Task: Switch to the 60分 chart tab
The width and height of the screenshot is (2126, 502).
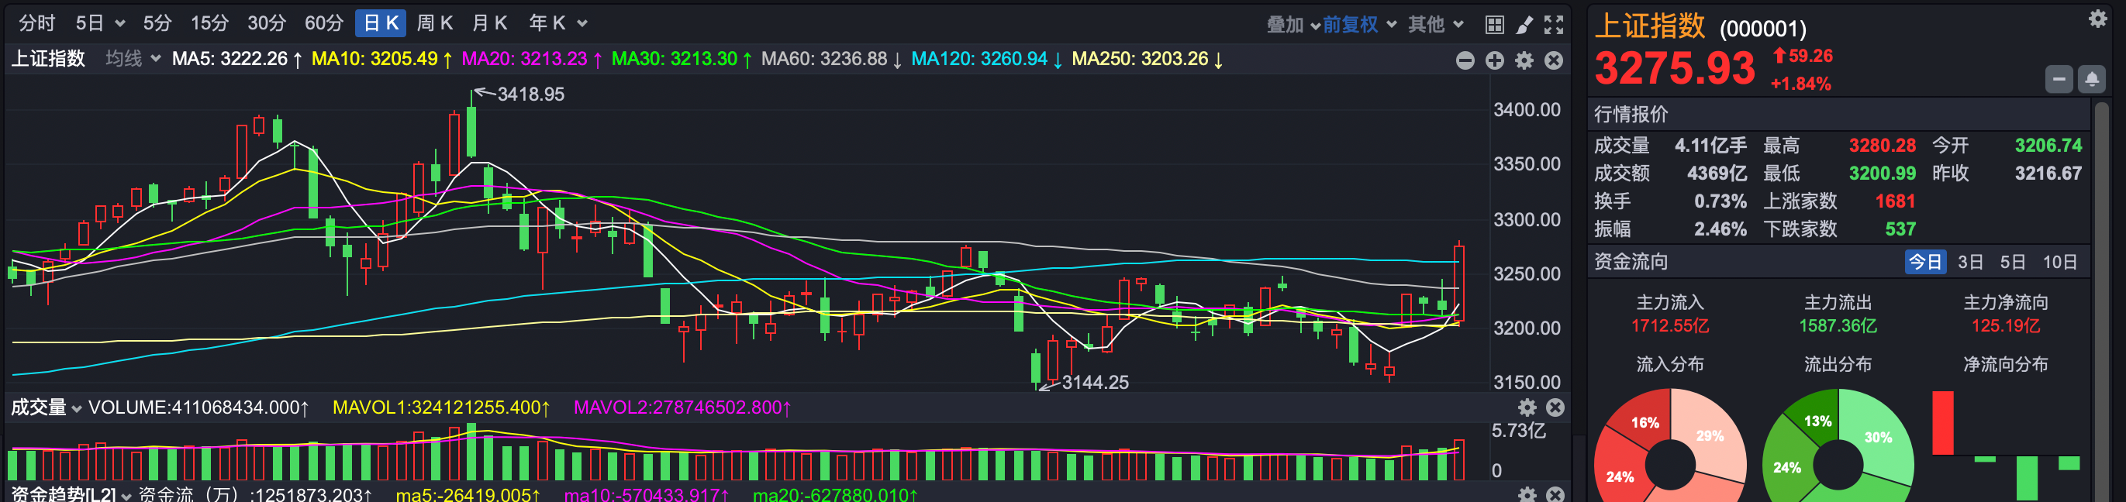Action: pos(323,23)
